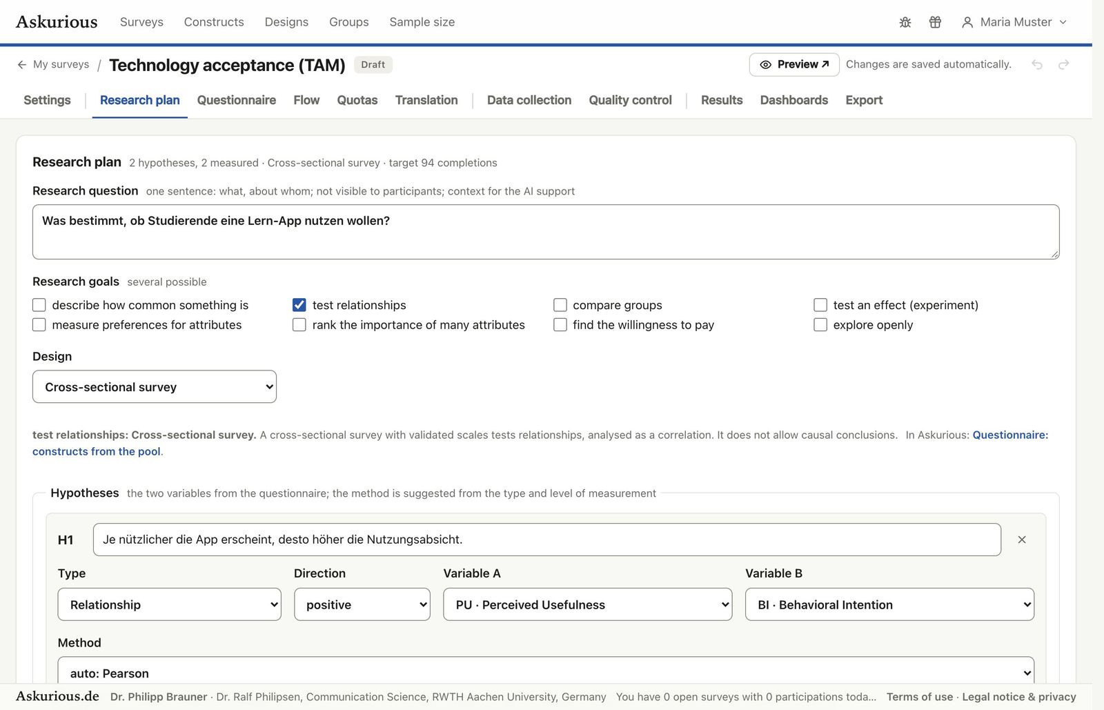The width and height of the screenshot is (1104, 710).
Task: Open the gift icon in header
Action: (x=935, y=22)
